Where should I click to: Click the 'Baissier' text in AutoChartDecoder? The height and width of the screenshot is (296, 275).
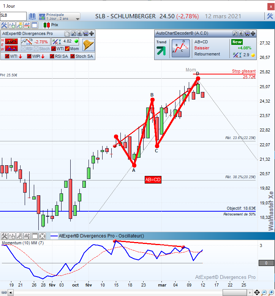202,48
